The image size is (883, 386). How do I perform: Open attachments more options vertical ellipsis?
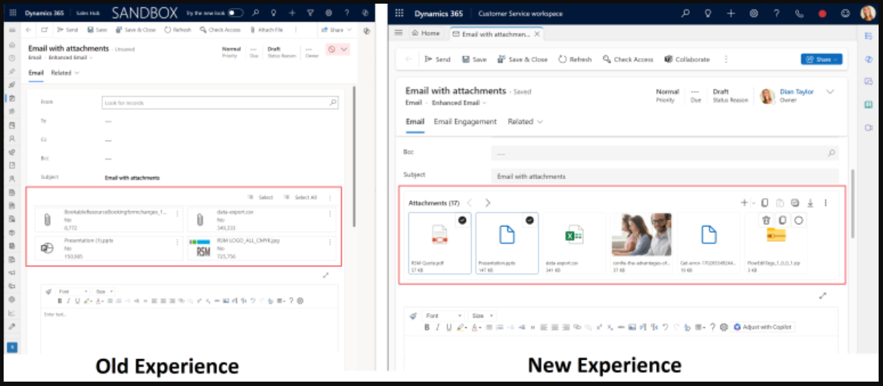825,202
